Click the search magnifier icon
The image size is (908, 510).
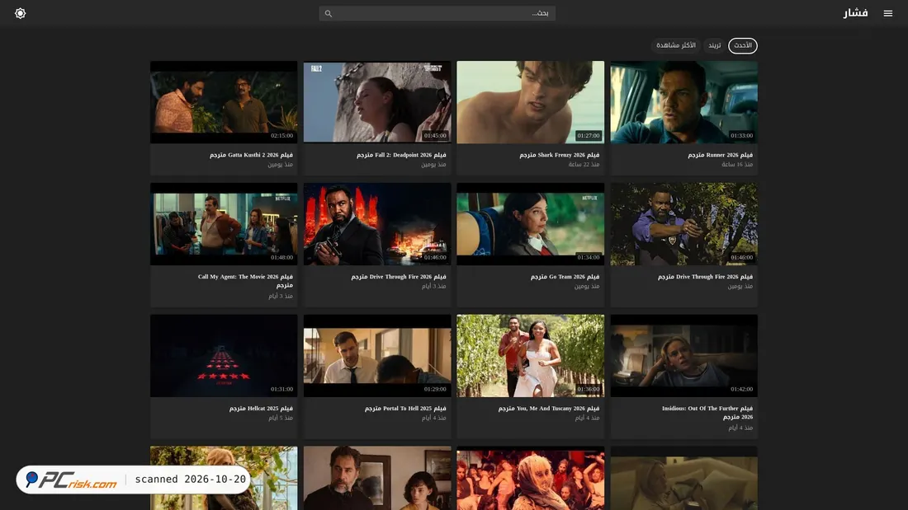pos(329,13)
